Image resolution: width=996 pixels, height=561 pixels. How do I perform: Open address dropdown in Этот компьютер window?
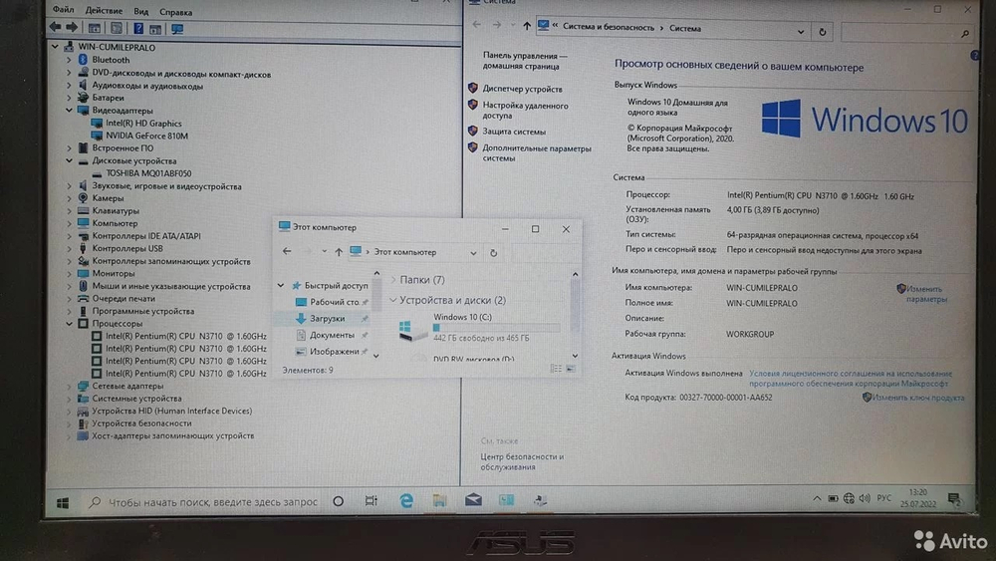[x=473, y=253]
